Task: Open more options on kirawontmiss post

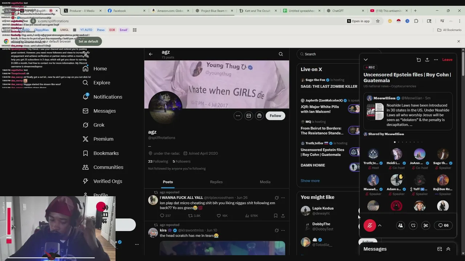Action: [283, 231]
